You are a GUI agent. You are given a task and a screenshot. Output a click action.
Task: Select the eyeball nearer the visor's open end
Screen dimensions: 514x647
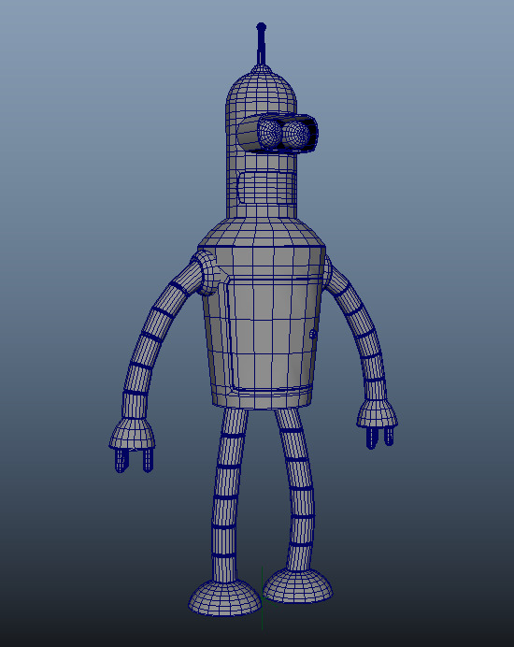pos(296,134)
